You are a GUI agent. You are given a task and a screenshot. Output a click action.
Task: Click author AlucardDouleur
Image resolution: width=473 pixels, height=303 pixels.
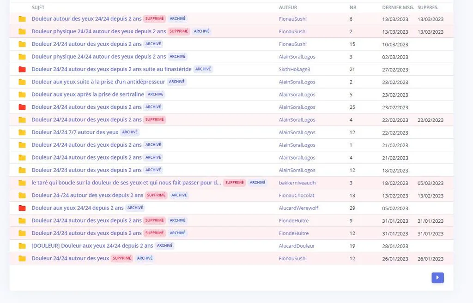point(297,246)
